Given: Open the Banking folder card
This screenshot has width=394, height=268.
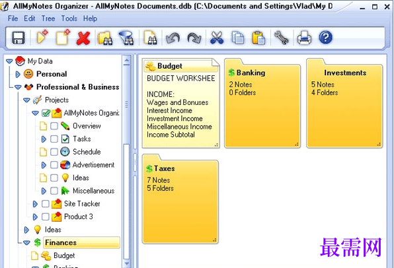Looking at the screenshot, I should (x=262, y=103).
